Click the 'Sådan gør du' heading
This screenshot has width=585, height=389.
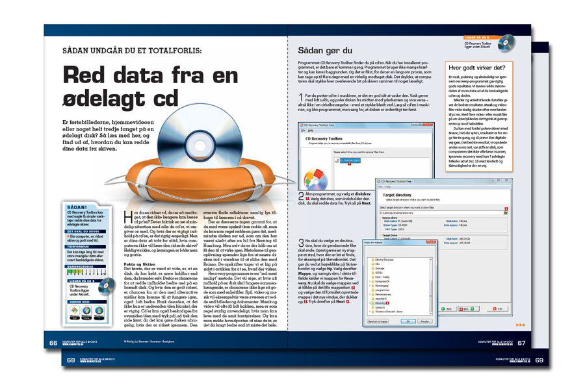324,51
